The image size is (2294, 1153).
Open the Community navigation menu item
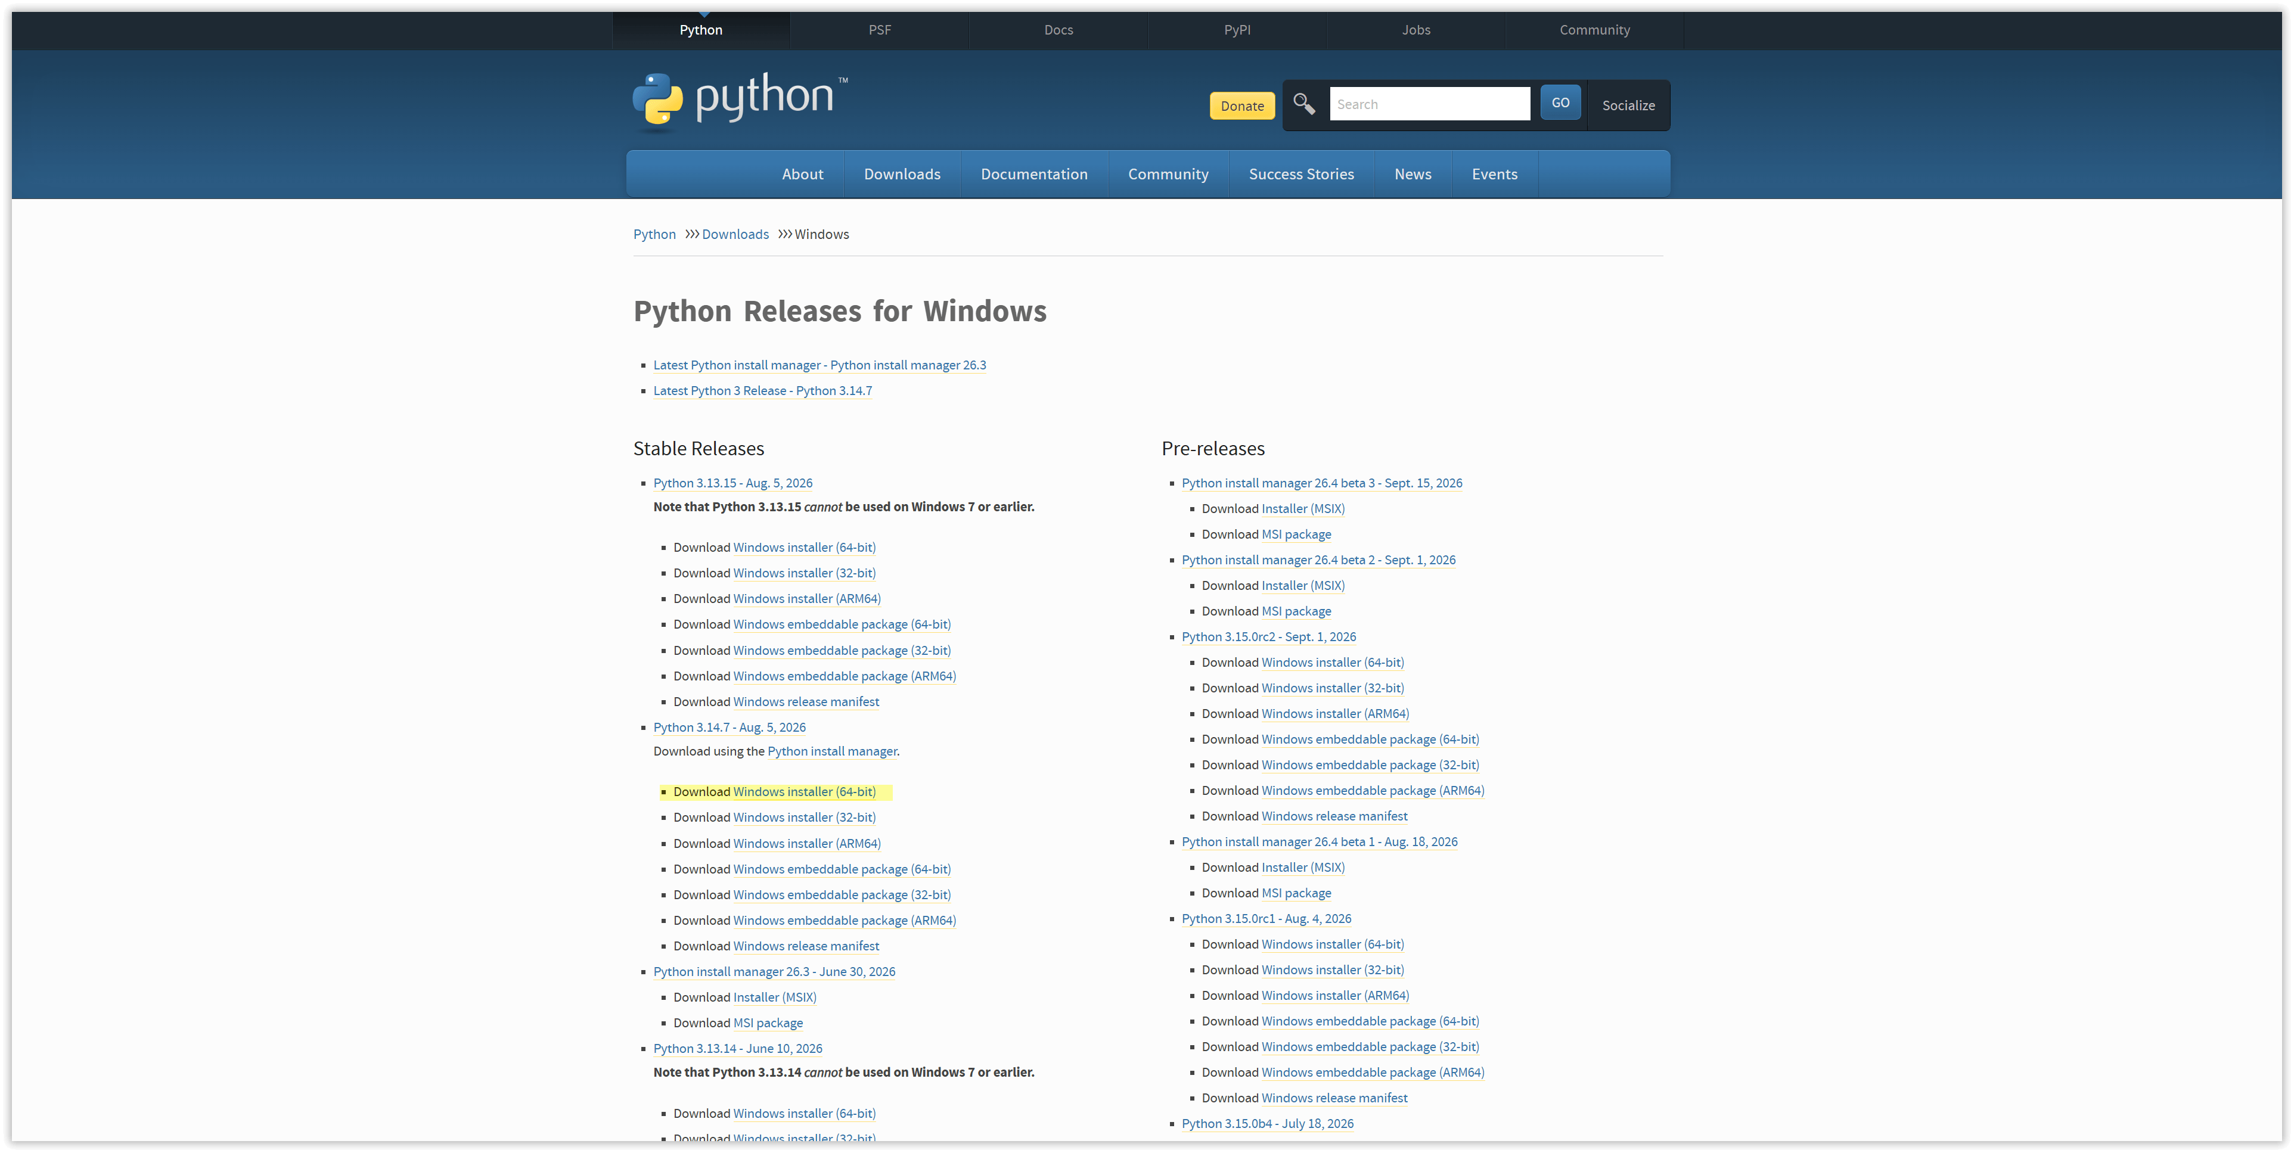1168,175
